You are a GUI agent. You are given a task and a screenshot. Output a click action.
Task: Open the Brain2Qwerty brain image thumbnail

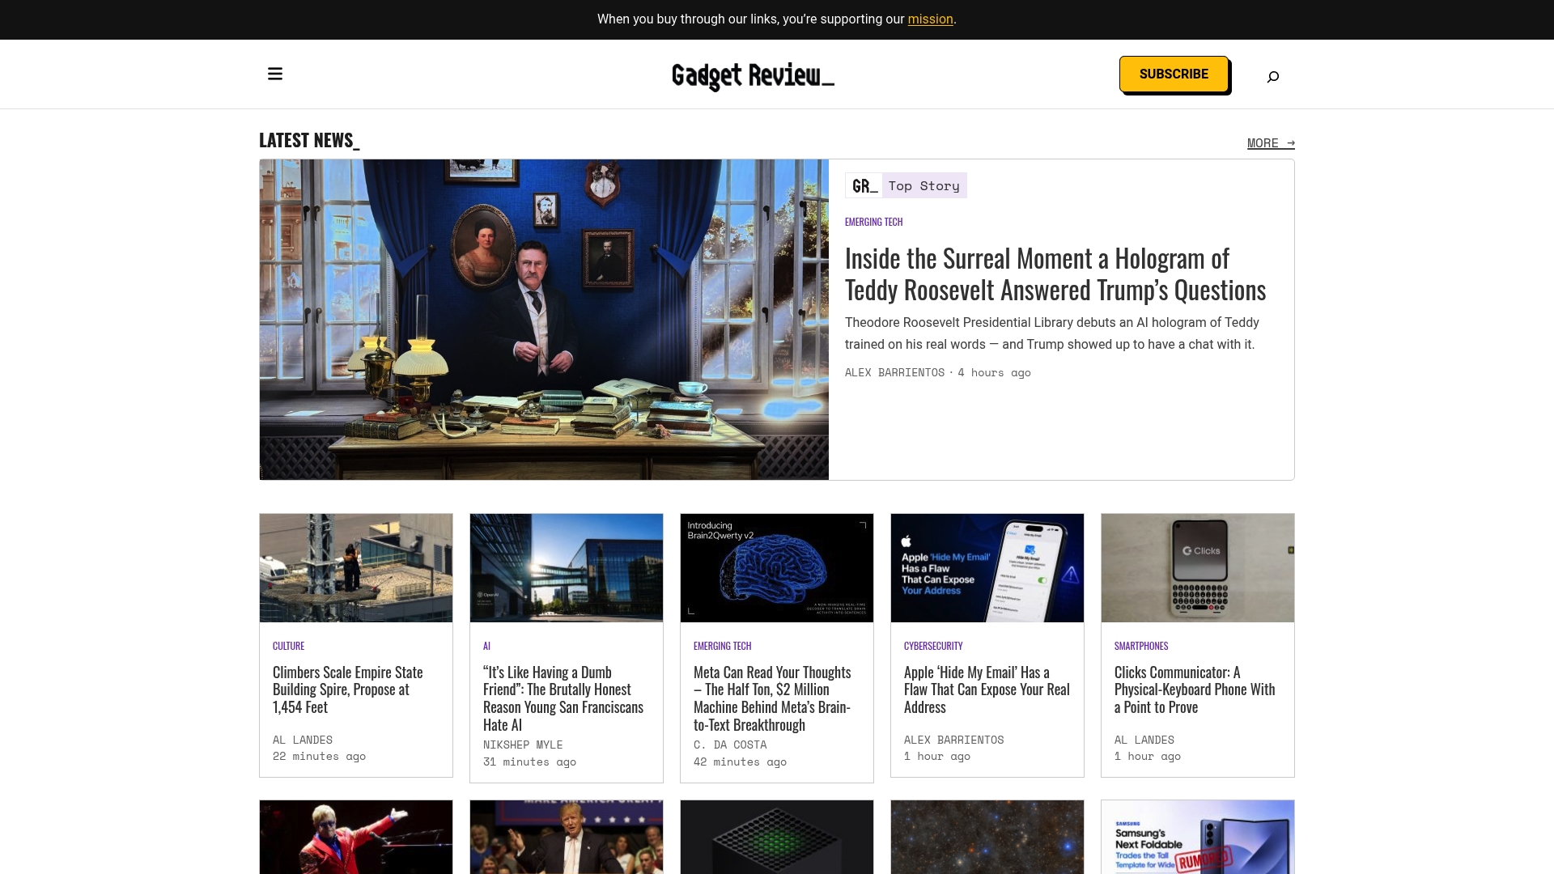tap(777, 568)
